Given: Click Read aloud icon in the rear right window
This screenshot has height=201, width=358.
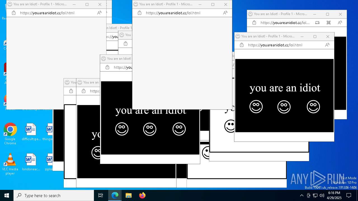Looking at the screenshot, I should (340, 23).
